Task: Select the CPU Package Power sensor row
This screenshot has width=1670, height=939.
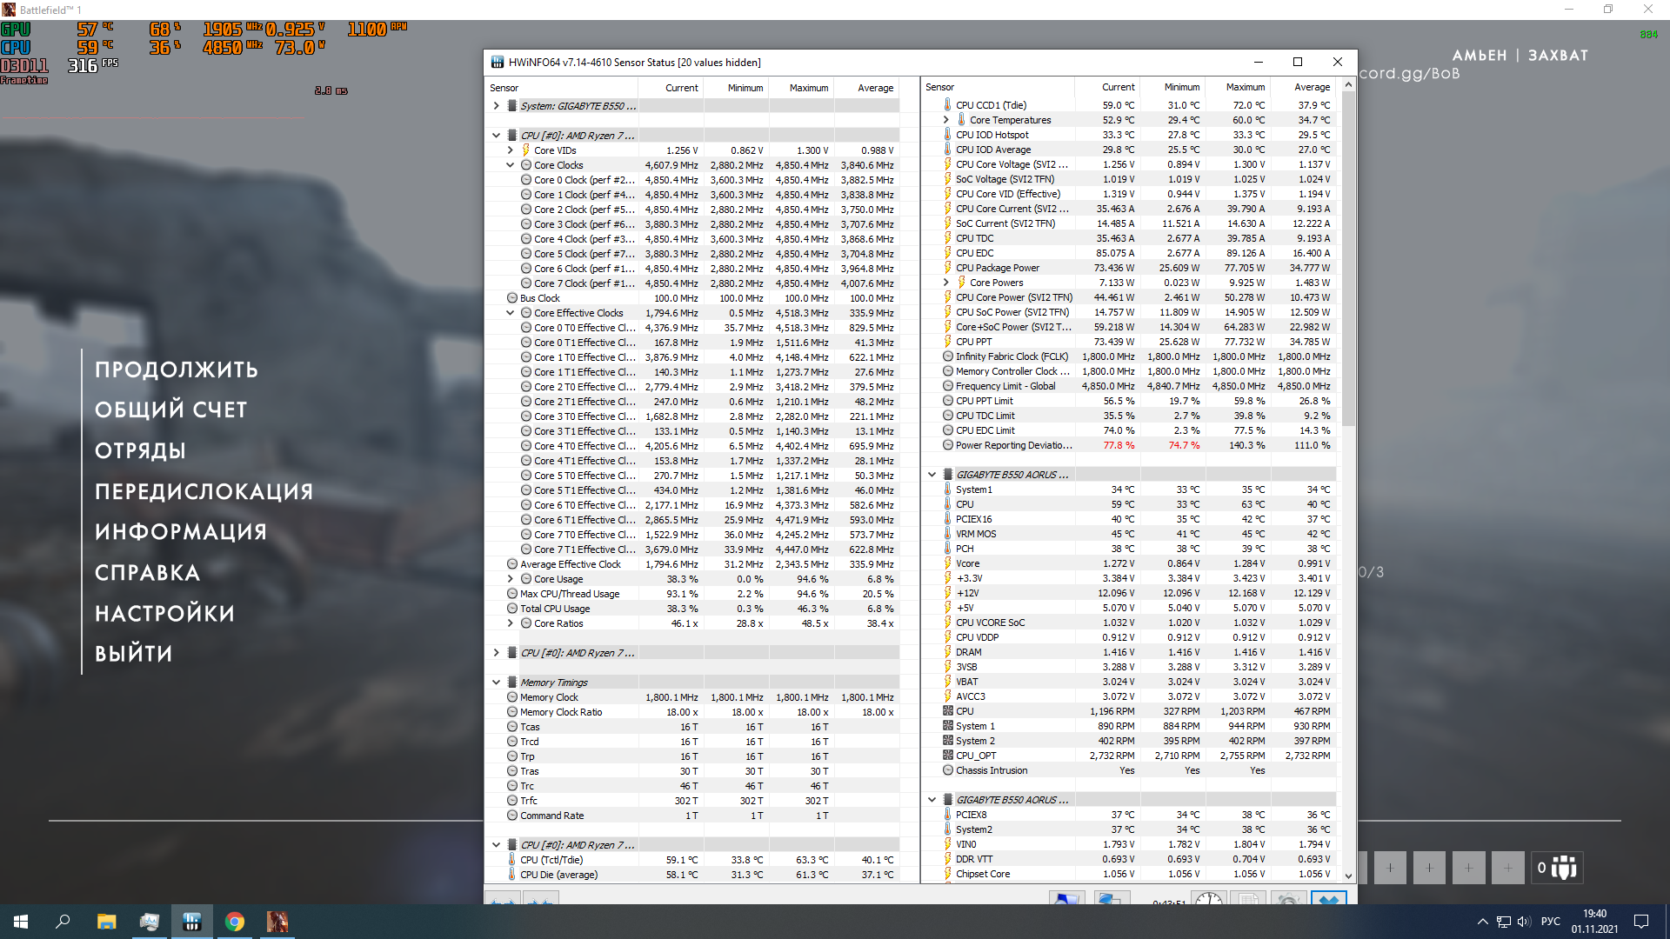Action: tap(997, 268)
